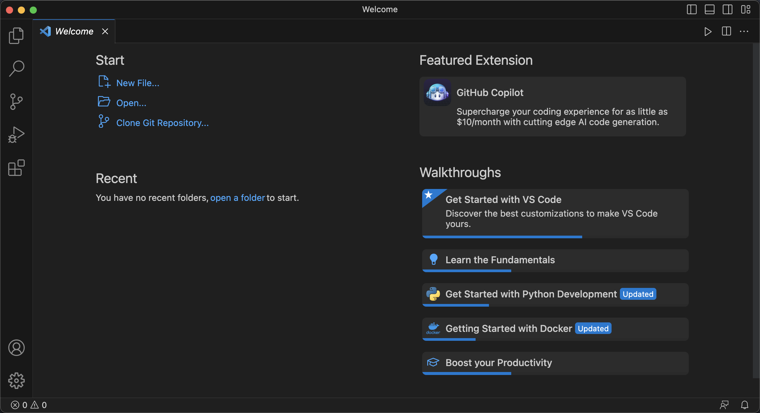Open the Manage gear icon

click(x=16, y=381)
